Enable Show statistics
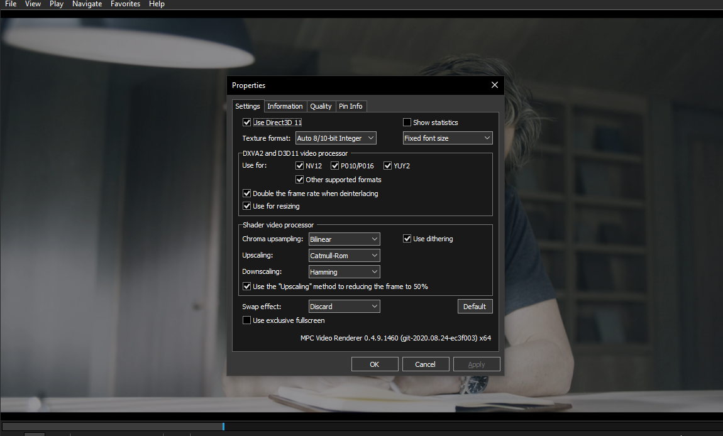This screenshot has height=436, width=723. coord(407,122)
